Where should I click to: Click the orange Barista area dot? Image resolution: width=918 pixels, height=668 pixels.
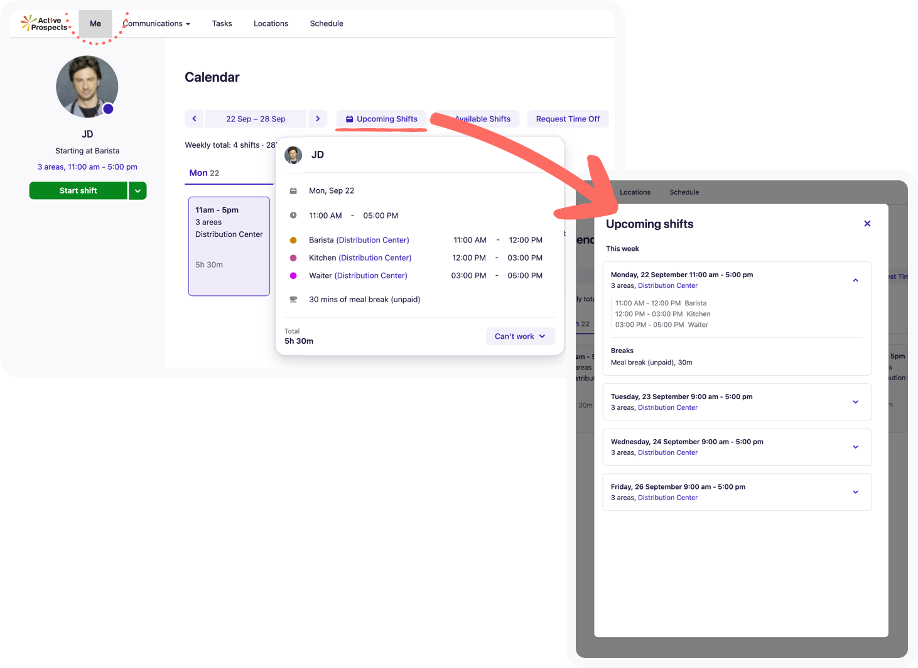[x=293, y=240]
